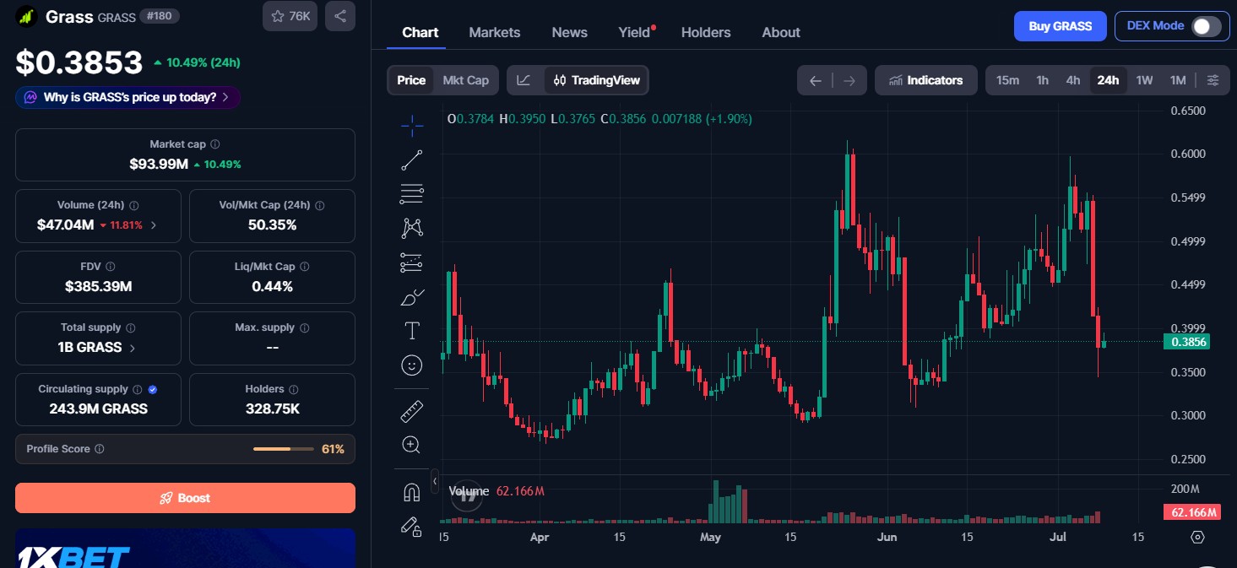The width and height of the screenshot is (1237, 568).
Task: Click the share icon button
Action: coord(340,16)
